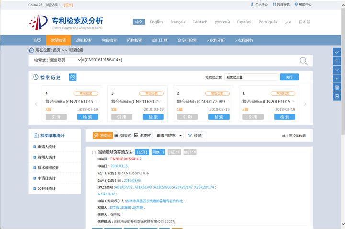Click 检索 button on history card 2

point(219,117)
